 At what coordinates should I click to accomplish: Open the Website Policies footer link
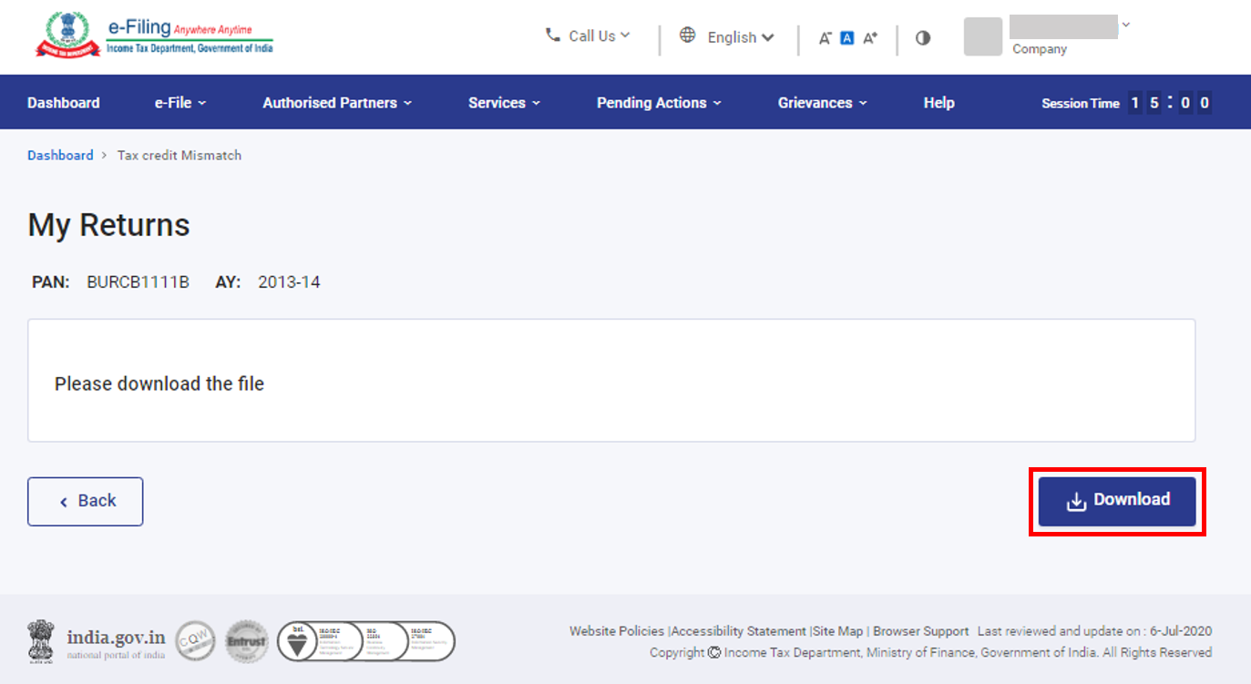pos(617,631)
